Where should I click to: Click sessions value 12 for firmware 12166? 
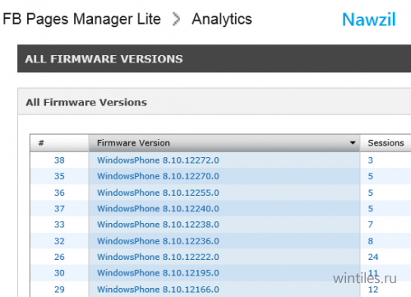point(373,290)
